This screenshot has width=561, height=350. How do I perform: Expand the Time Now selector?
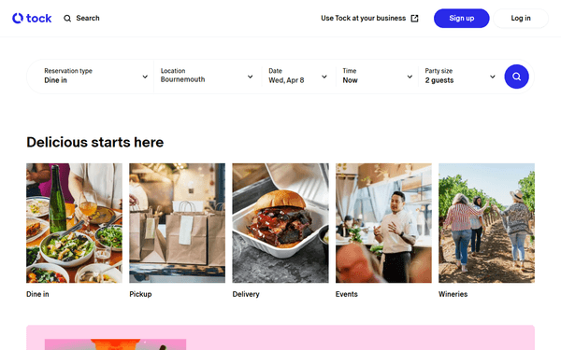click(377, 77)
